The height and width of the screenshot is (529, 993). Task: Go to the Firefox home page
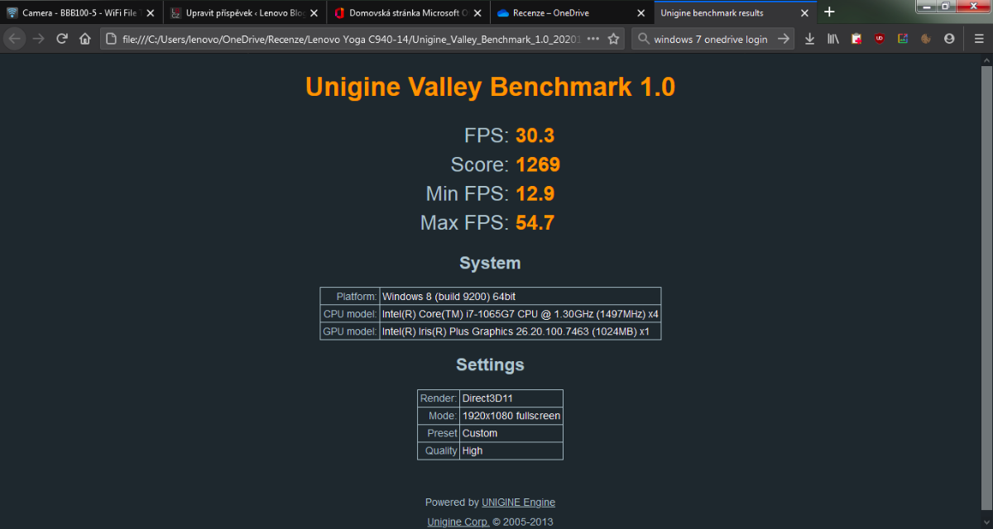tap(84, 39)
